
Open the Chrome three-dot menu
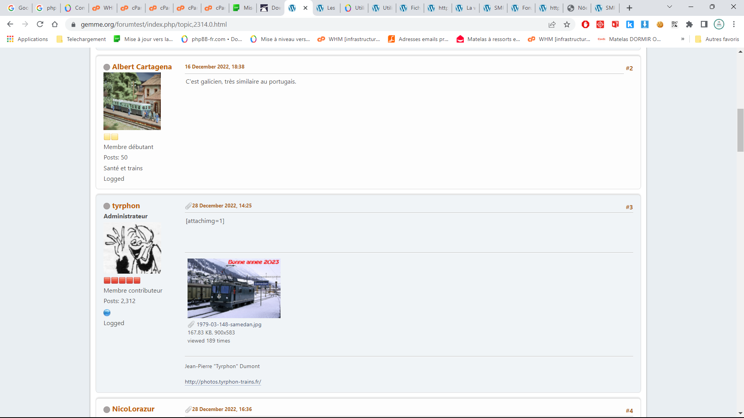[734, 24]
